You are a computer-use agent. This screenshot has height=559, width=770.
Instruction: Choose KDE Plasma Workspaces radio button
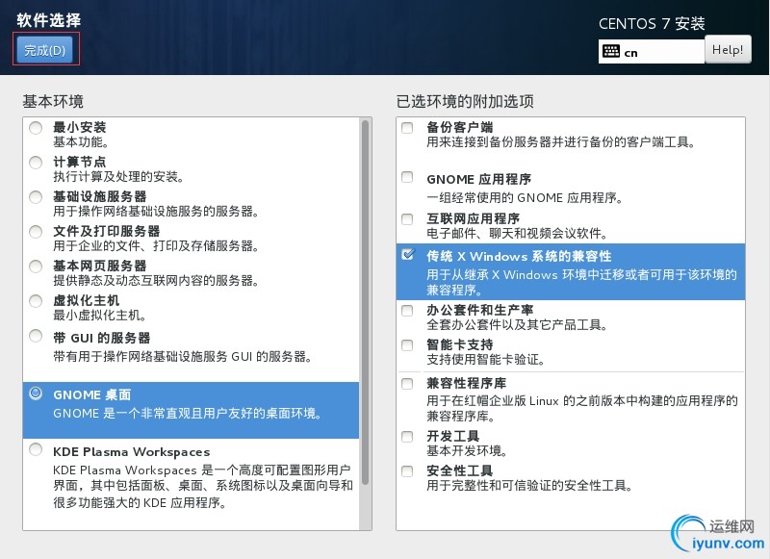tap(36, 449)
